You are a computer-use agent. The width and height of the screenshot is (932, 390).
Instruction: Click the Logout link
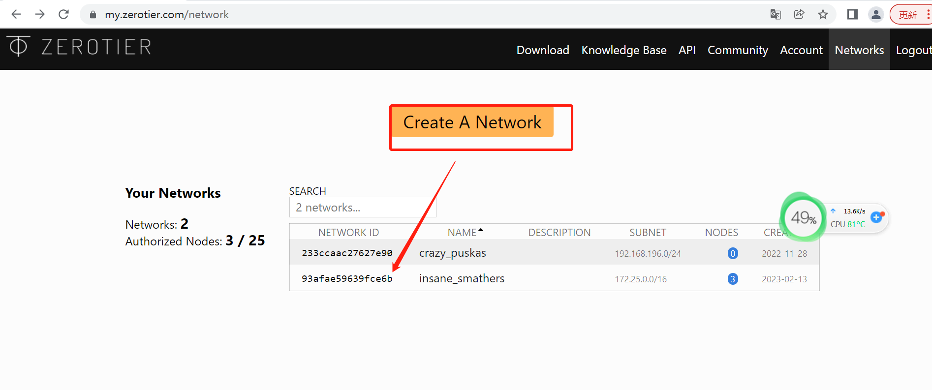pos(914,50)
